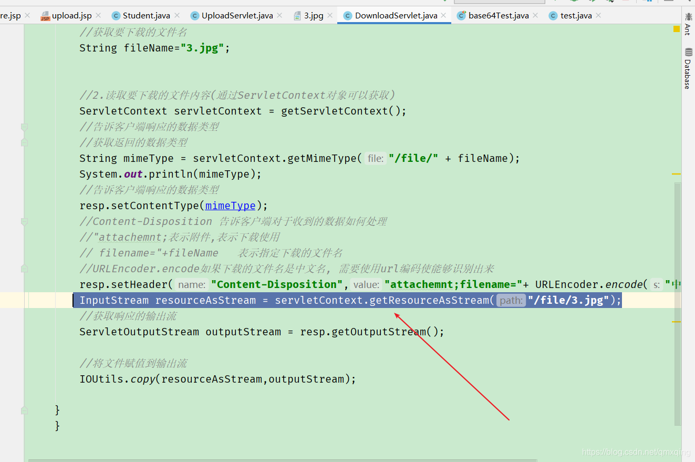Toggle fold marker at '//URLEncoder.encode' comment
Screen dimensions: 695x462
(x=24, y=269)
